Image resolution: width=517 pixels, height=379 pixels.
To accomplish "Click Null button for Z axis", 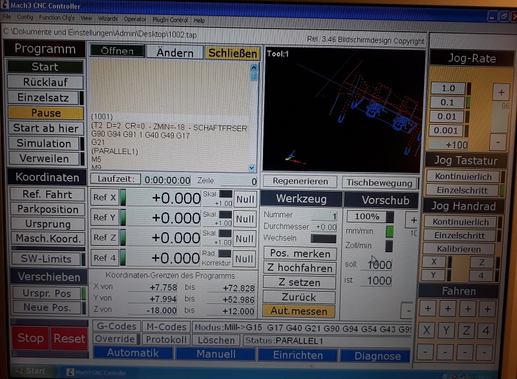I will 244,239.
